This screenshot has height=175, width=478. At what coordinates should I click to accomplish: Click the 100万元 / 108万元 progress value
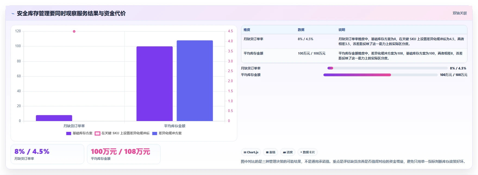[454, 75]
